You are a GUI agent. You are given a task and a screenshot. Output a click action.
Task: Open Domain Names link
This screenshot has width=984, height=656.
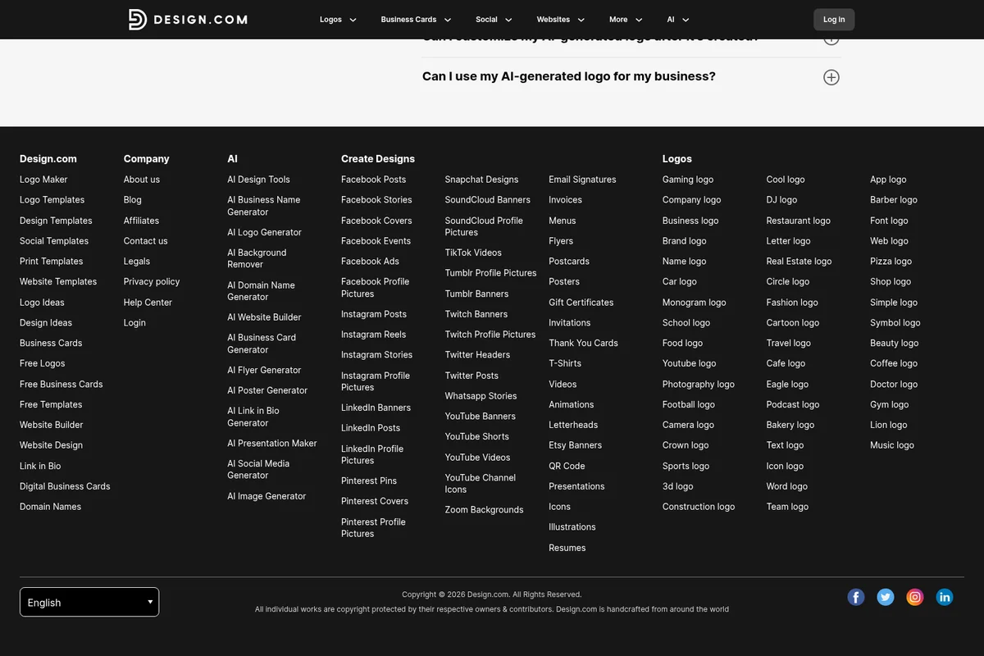click(x=50, y=507)
